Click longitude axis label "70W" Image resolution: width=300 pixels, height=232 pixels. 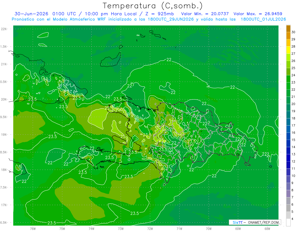208,229
